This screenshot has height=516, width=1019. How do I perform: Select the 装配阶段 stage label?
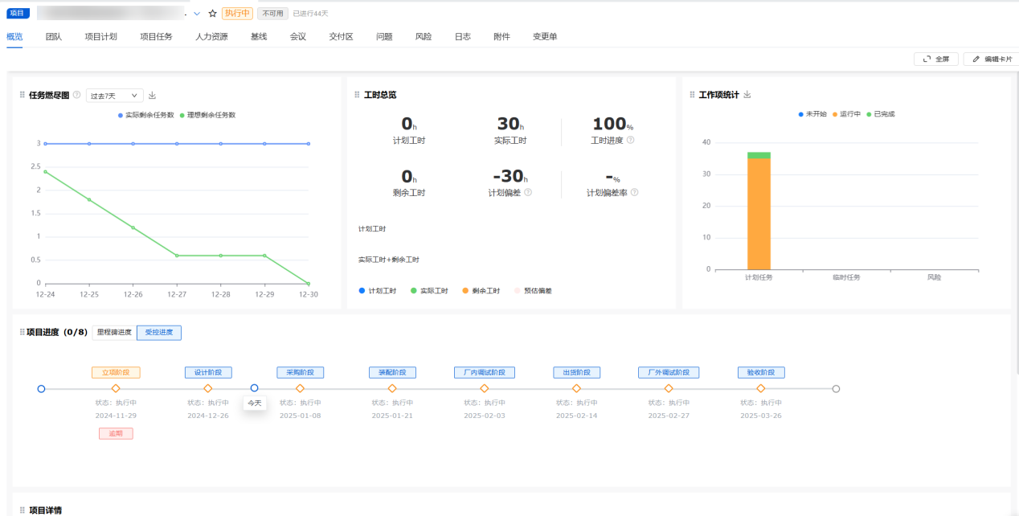point(393,373)
